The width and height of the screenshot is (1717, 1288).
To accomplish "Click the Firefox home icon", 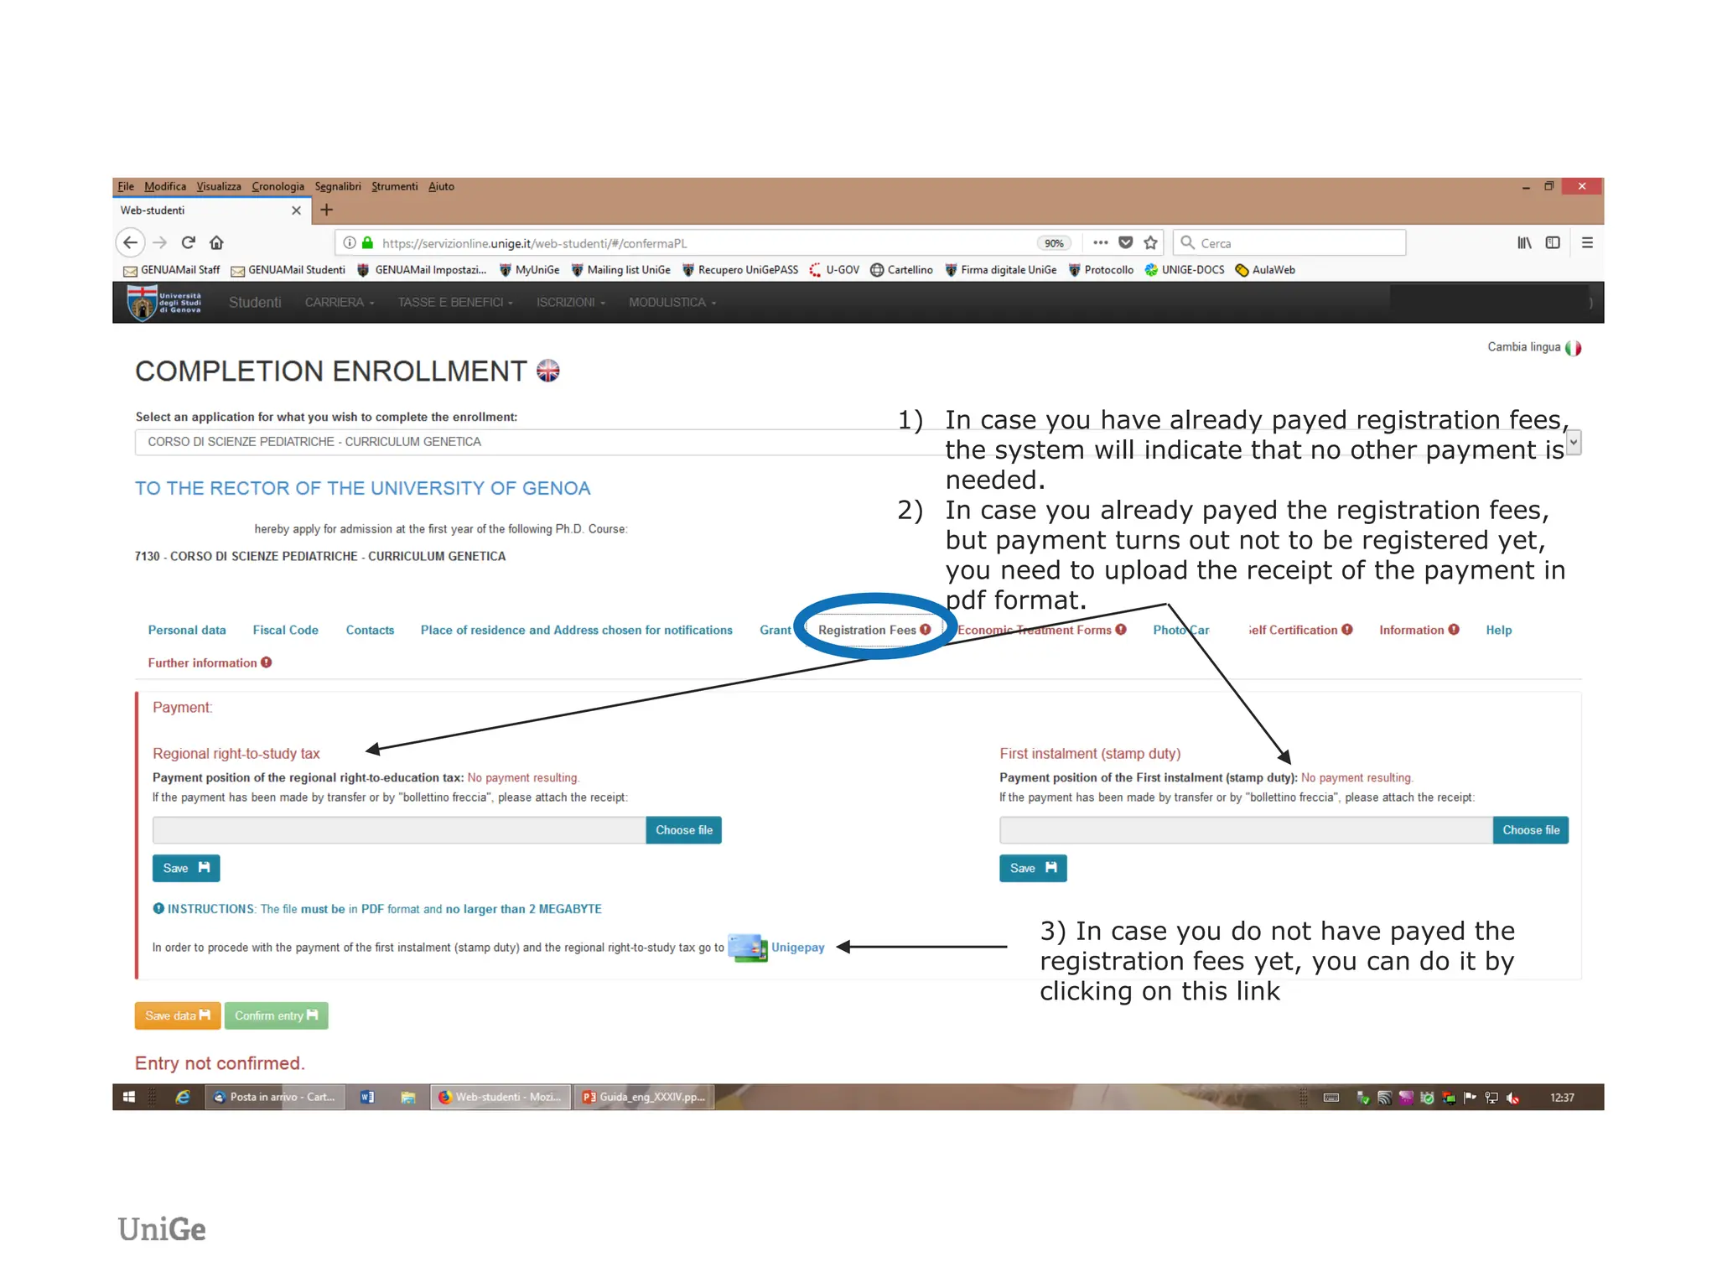I will point(217,243).
